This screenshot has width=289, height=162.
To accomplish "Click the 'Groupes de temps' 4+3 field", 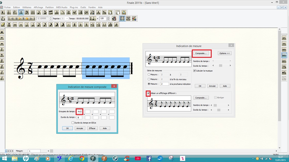I will 79,112.
